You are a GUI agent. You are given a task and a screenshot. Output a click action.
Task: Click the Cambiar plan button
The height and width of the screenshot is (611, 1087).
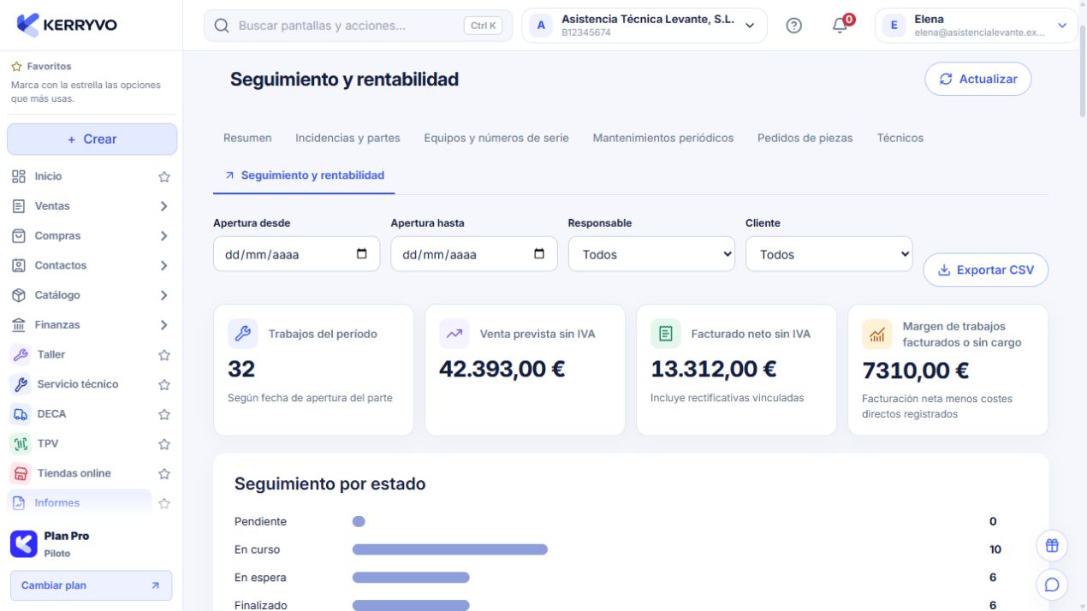91,585
